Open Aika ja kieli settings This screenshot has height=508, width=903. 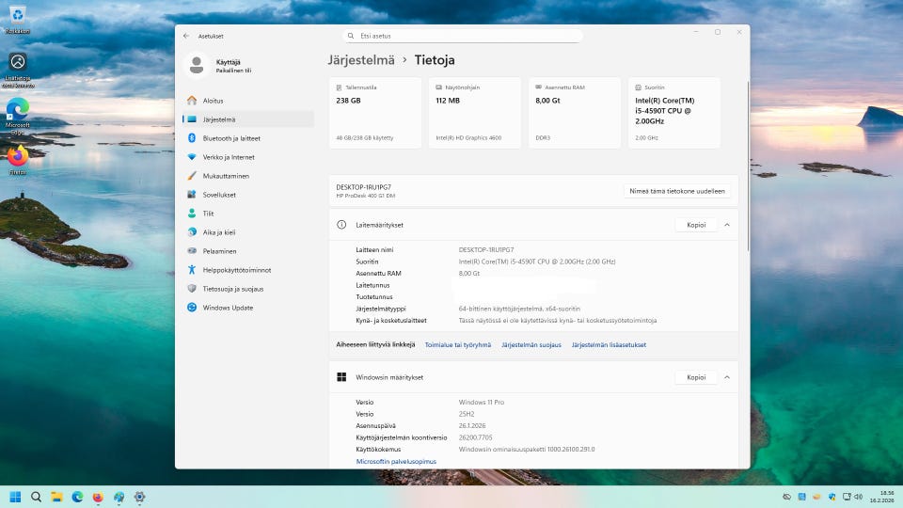pyautogui.click(x=218, y=232)
